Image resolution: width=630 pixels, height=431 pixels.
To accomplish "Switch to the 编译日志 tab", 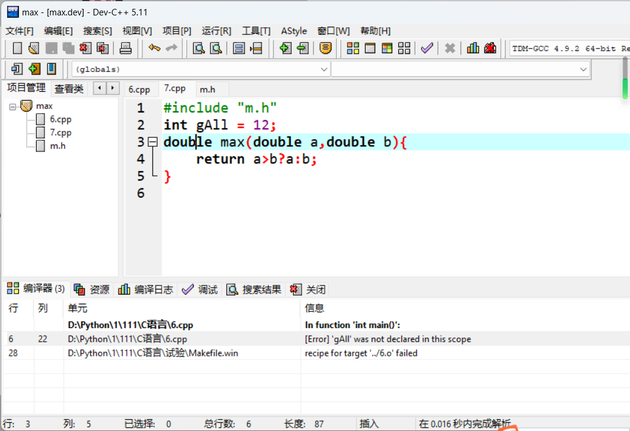I will point(146,290).
